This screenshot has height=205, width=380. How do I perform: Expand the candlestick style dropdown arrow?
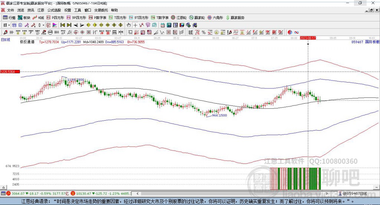pyautogui.click(x=43, y=25)
